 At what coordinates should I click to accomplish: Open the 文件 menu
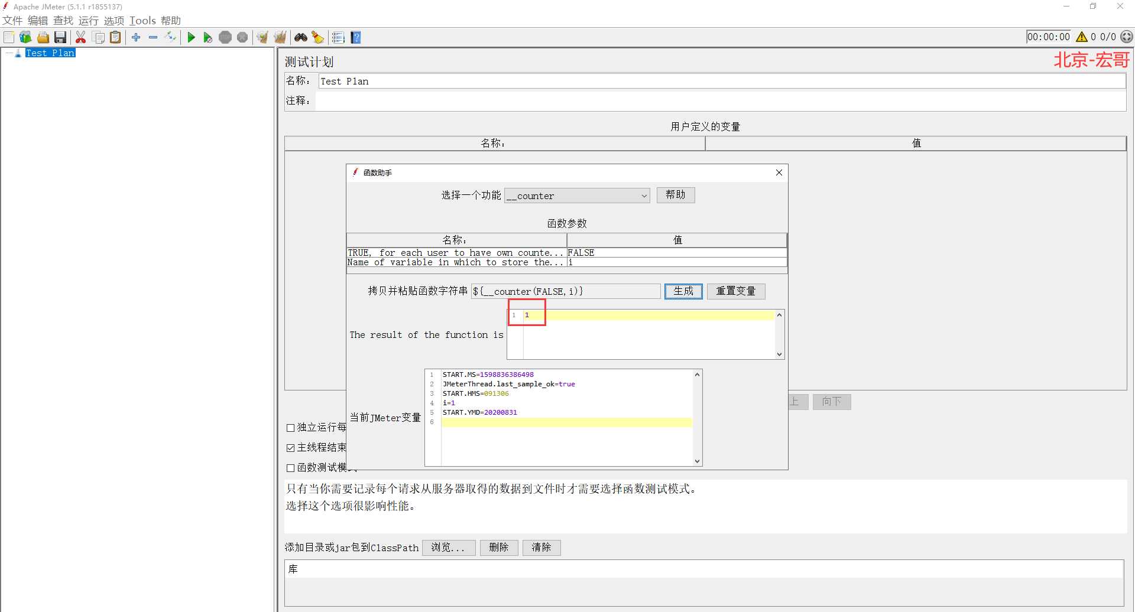(x=12, y=21)
